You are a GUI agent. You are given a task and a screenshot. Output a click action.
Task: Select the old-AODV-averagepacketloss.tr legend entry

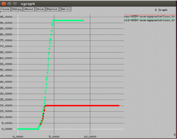click(150, 20)
